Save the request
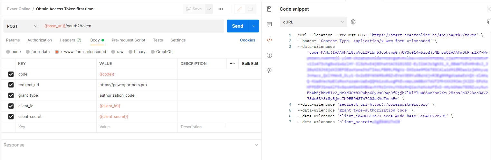 (194, 9)
